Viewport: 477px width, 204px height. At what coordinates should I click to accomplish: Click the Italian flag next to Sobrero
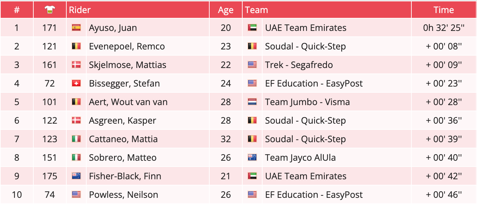coord(76,158)
